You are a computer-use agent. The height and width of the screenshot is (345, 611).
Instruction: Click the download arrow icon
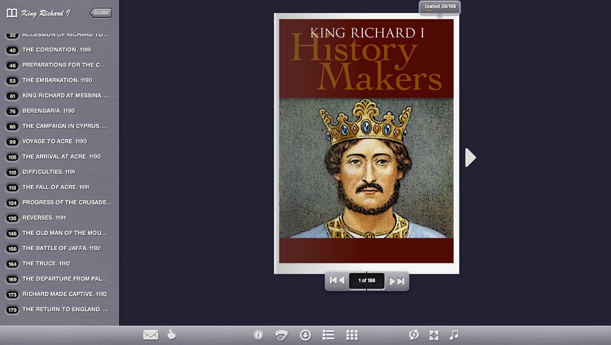pyautogui.click(x=305, y=335)
